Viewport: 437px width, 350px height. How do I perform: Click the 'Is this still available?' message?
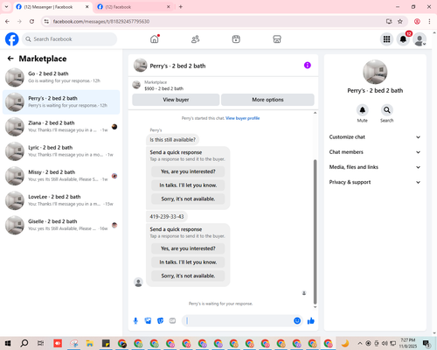(x=172, y=140)
